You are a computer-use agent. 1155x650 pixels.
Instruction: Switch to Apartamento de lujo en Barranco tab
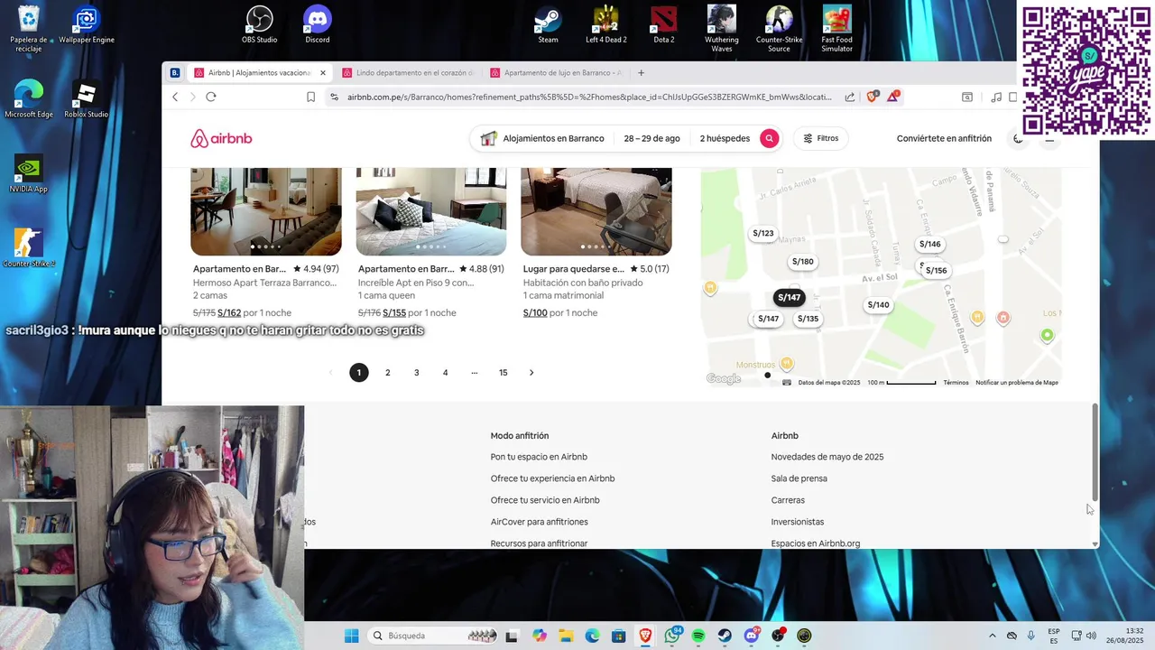[x=555, y=73]
